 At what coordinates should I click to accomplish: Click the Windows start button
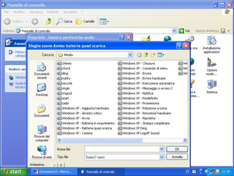click(x=14, y=172)
